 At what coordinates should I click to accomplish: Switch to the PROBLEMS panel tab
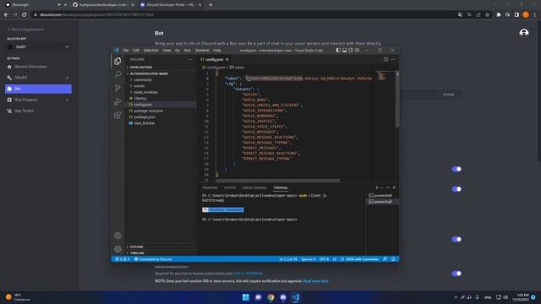pos(210,187)
